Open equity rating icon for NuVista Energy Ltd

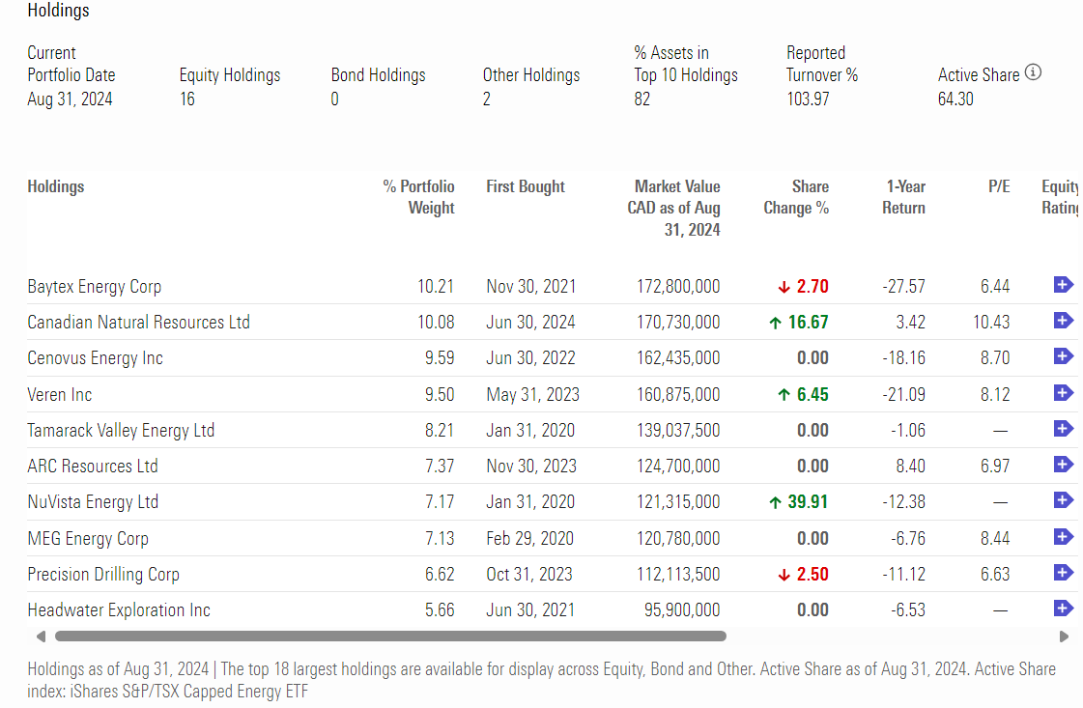1063,500
